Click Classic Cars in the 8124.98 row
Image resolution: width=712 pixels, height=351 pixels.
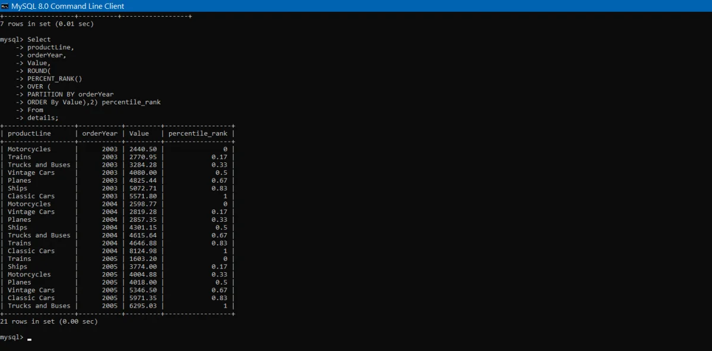(x=31, y=251)
